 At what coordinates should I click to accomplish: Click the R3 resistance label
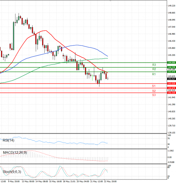click(x=154, y=65)
